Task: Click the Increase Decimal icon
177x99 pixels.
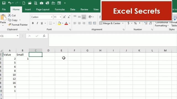Action: (x=146, y=23)
